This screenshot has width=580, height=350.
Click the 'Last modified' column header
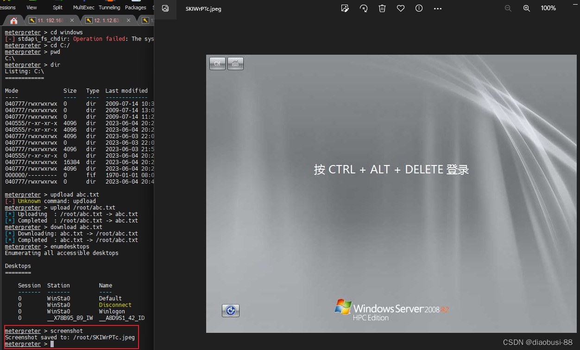(126, 91)
